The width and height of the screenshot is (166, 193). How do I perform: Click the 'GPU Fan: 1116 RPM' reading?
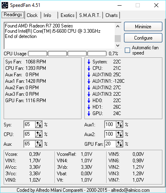pyautogui.click(x=25, y=101)
